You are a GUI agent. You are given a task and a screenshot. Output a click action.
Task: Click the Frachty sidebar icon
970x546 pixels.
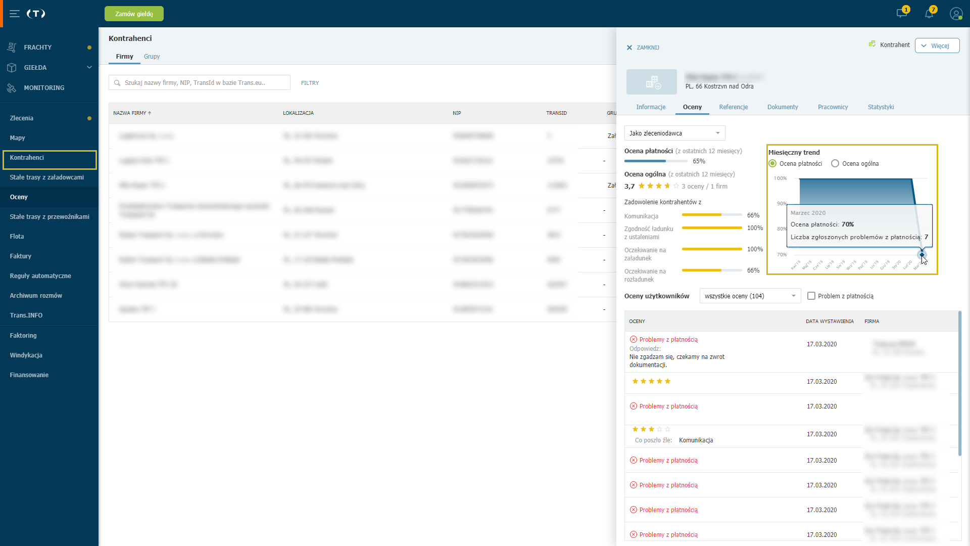[12, 47]
